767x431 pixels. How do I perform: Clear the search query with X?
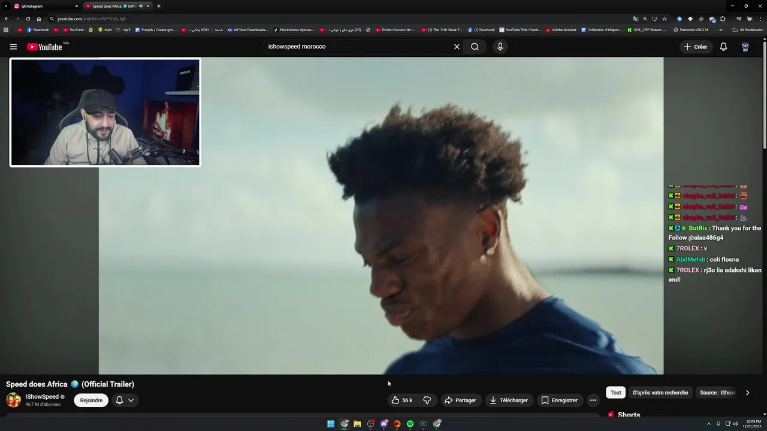[457, 47]
